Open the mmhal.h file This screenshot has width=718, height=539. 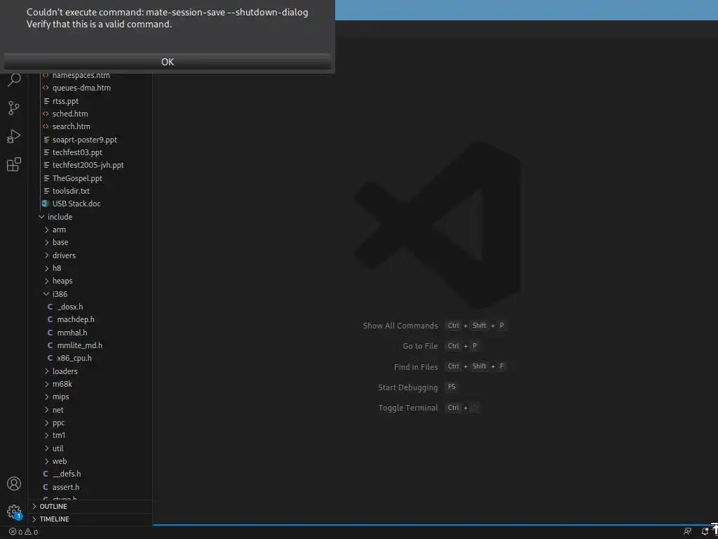(90, 332)
